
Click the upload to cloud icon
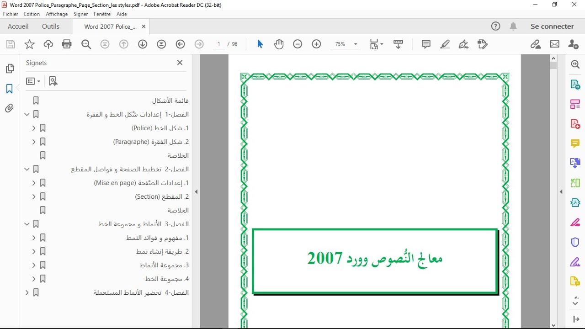coord(48,44)
